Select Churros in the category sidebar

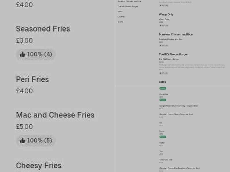tap(121, 17)
